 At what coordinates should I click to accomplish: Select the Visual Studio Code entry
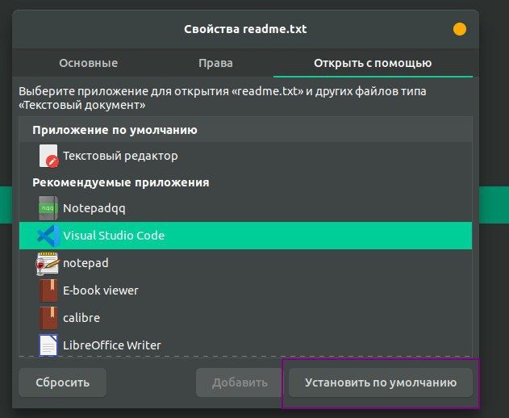(245, 236)
